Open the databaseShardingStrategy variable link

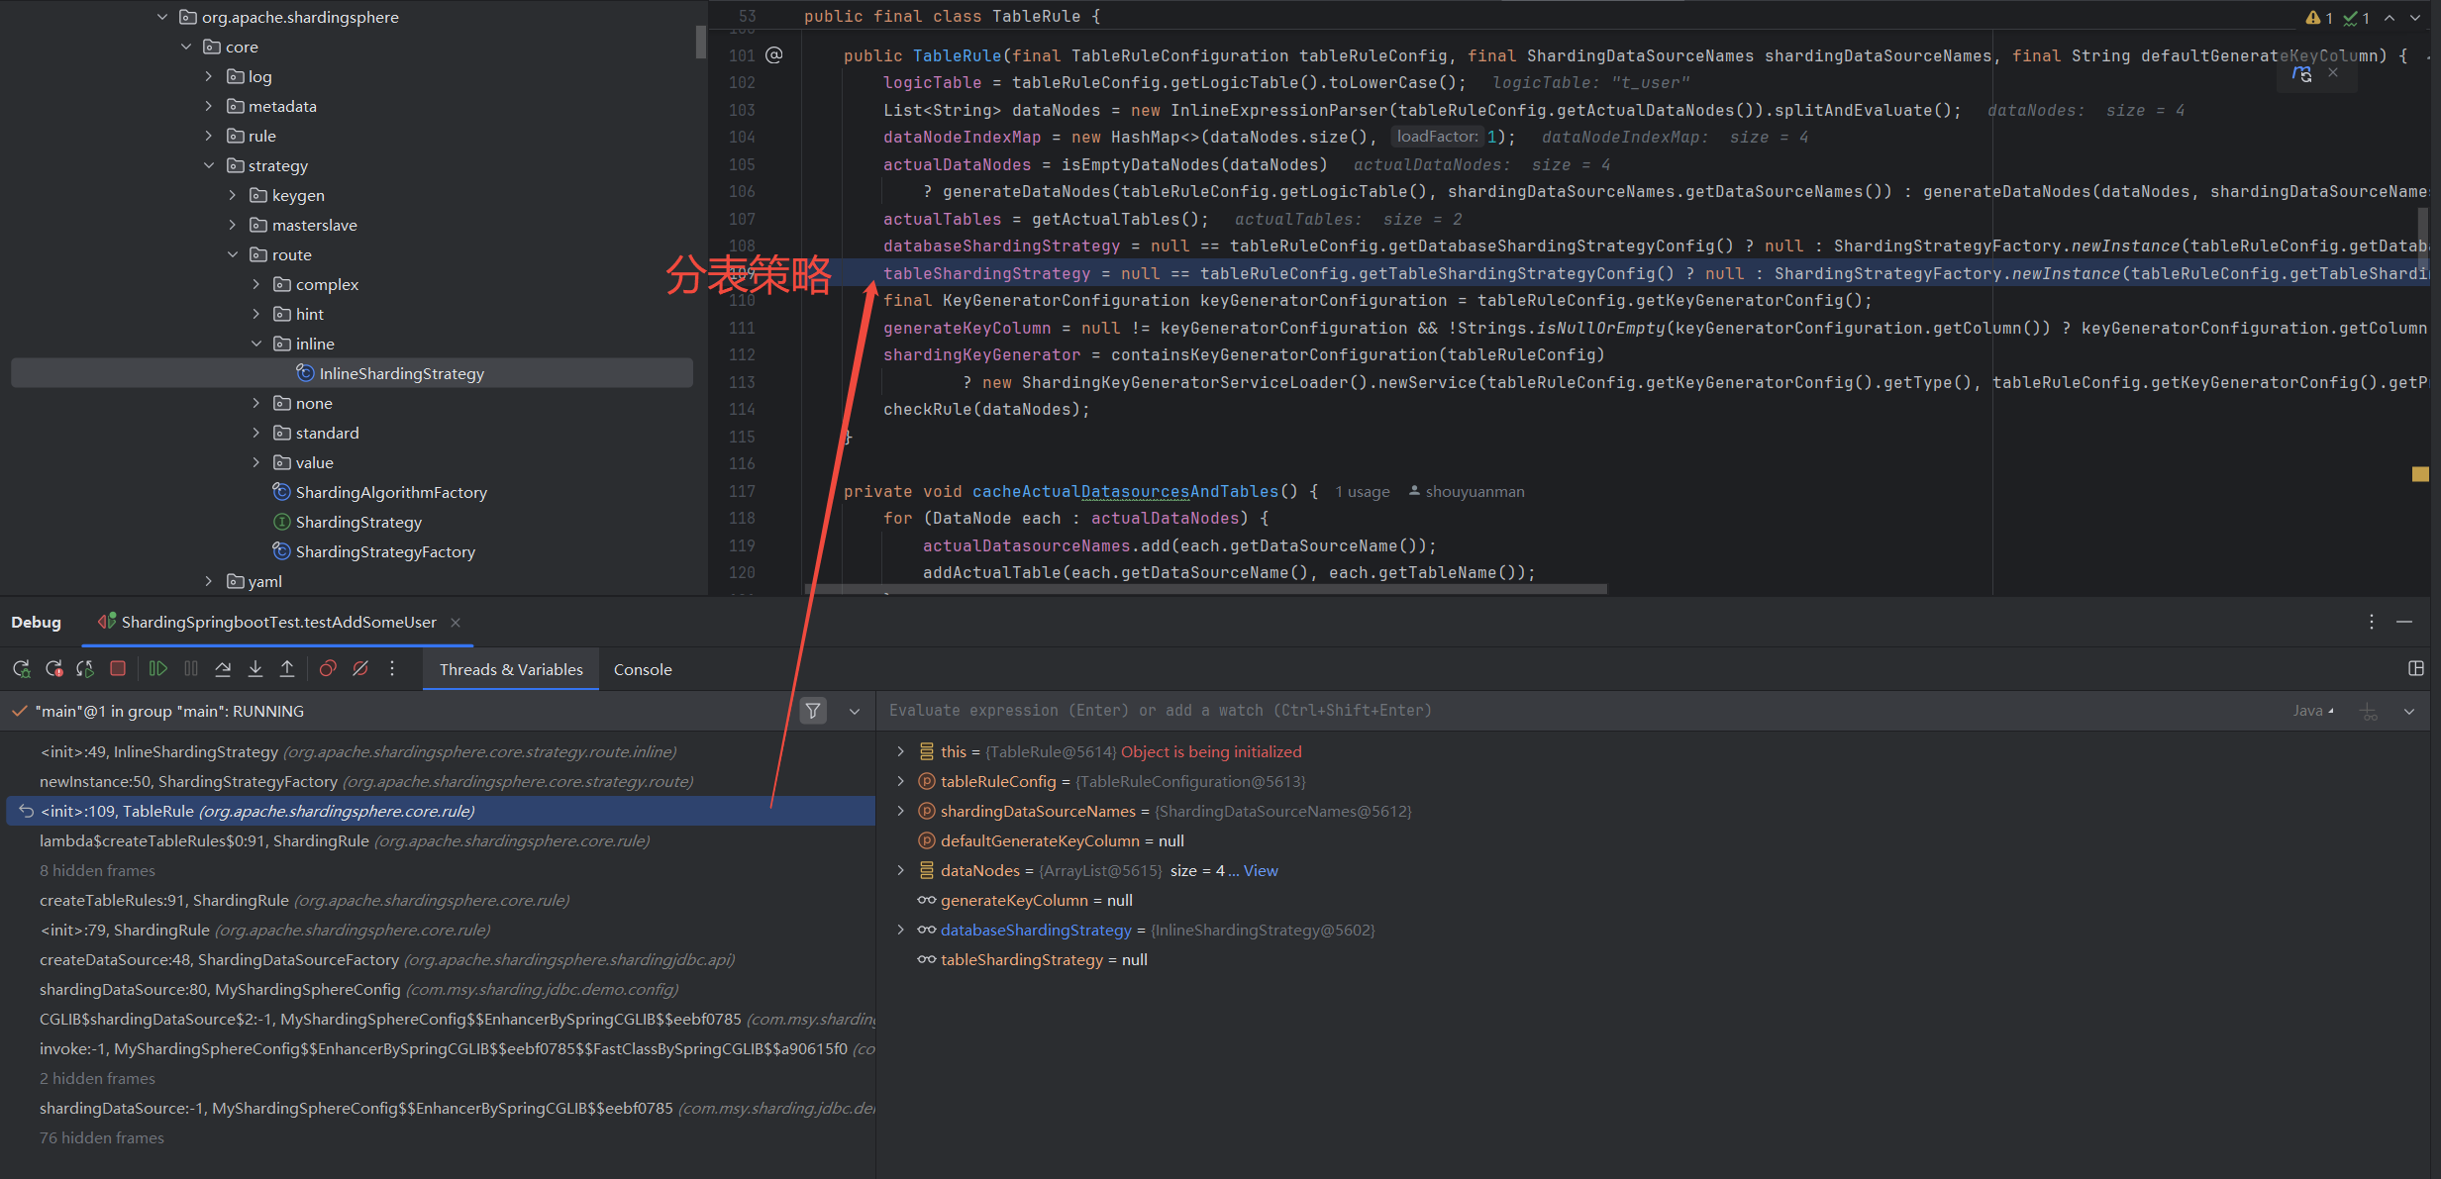(1035, 930)
